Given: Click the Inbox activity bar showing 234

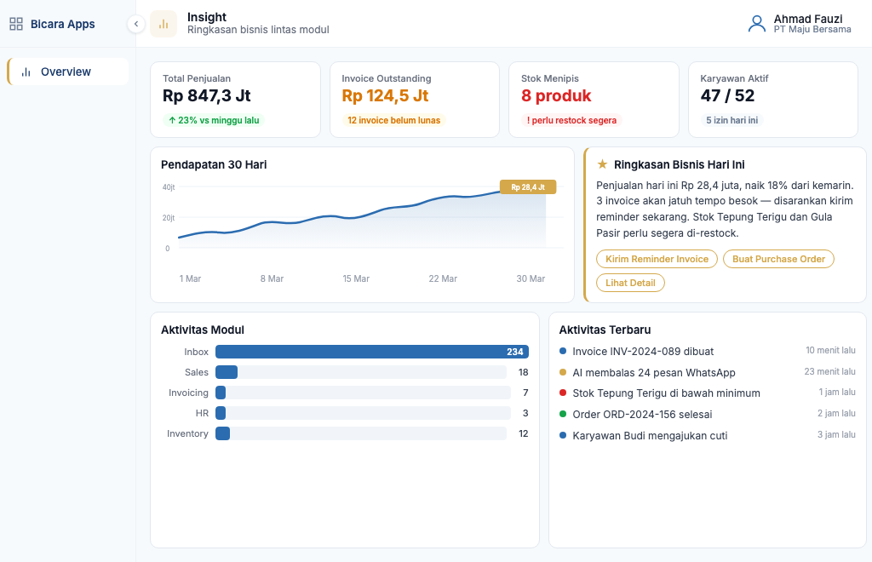Looking at the screenshot, I should (x=371, y=352).
